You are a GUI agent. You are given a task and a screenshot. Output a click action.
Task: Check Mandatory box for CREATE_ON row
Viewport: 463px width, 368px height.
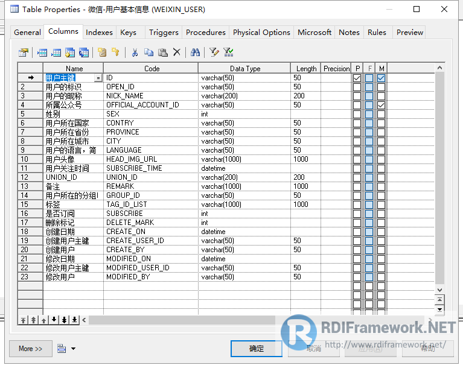pyautogui.click(x=382, y=232)
